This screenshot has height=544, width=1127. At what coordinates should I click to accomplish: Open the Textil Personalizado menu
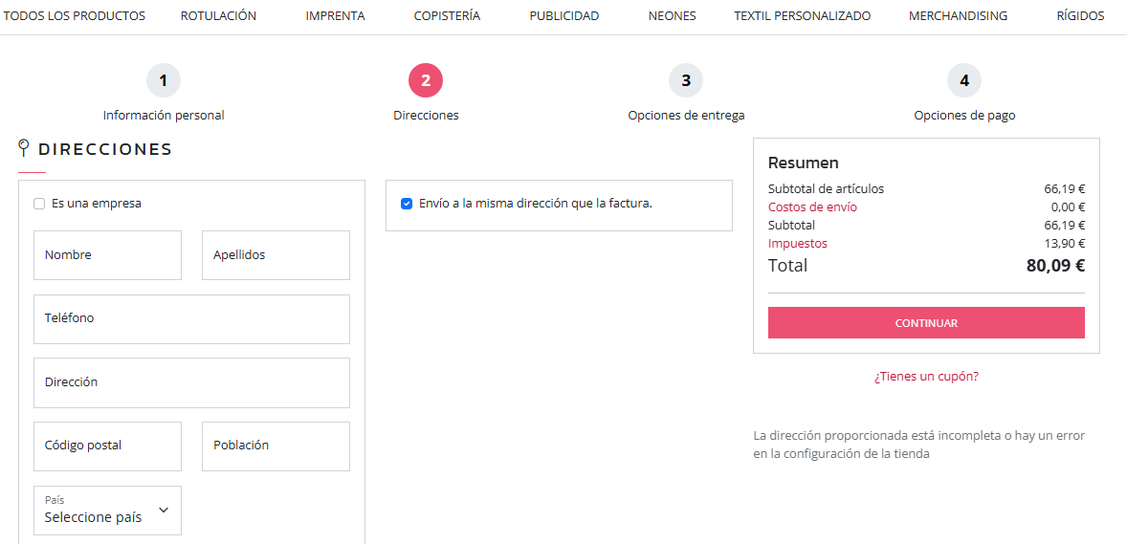(x=802, y=16)
